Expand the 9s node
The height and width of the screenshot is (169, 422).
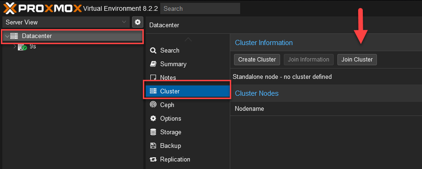click(15, 46)
